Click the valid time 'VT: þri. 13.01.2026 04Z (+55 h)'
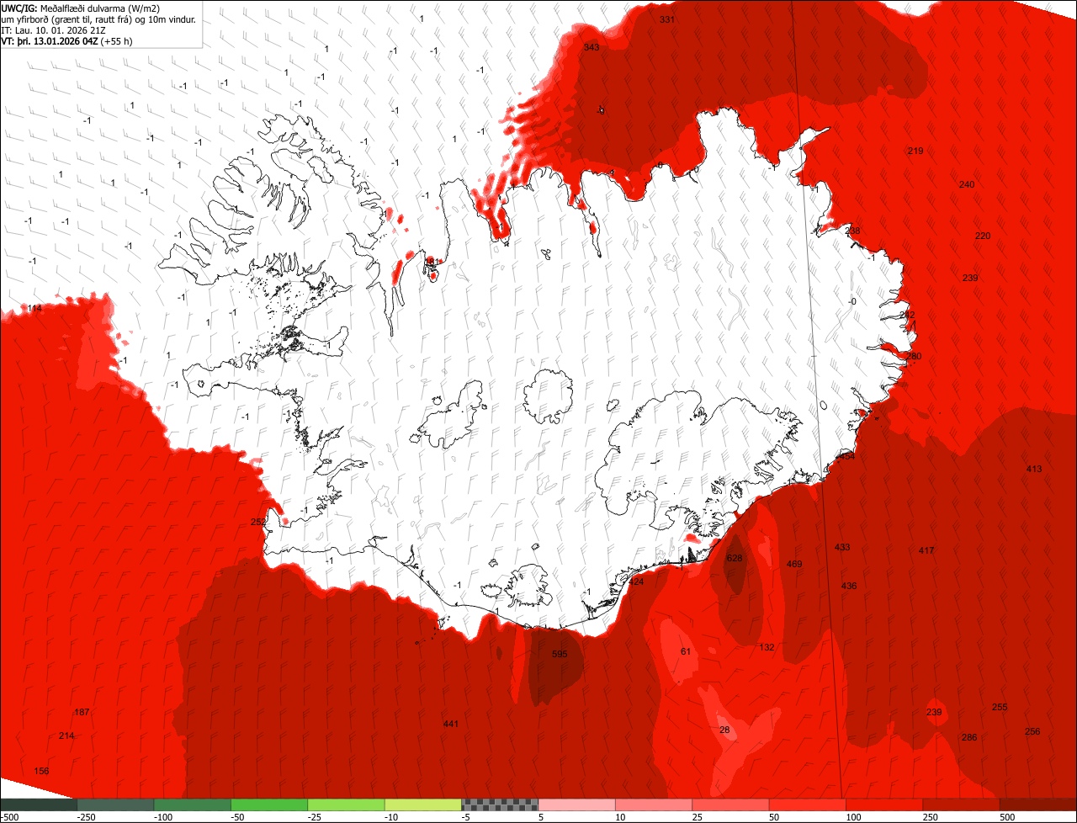This screenshot has height=823, width=1077. [x=67, y=40]
